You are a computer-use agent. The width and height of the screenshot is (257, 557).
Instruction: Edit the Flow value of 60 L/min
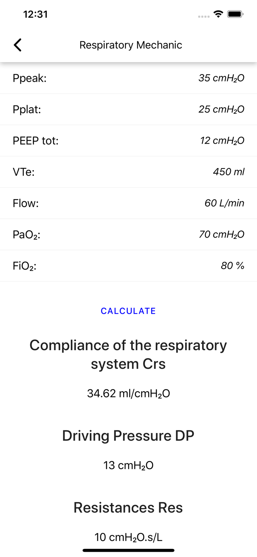(x=225, y=203)
